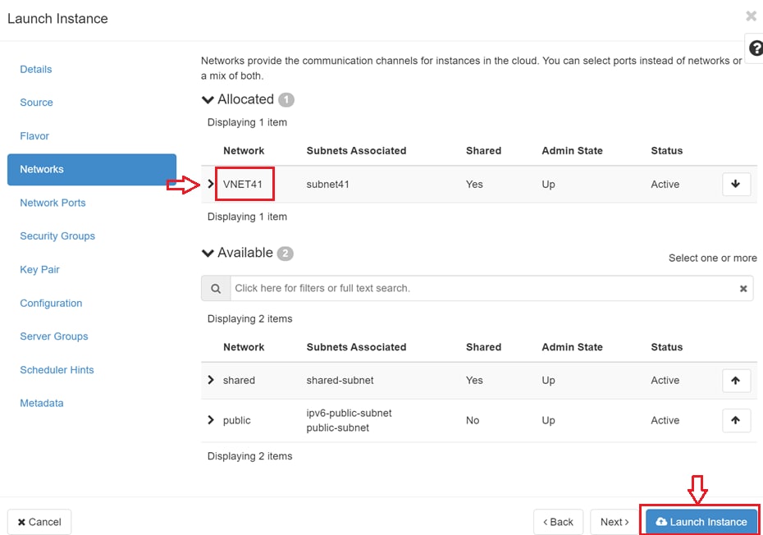Click the Network header in Available table
Screen dimensions: 763x535
pos(244,347)
